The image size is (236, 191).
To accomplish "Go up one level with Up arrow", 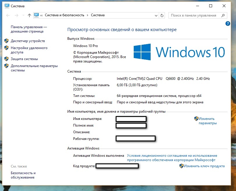I will [x=29, y=15].
